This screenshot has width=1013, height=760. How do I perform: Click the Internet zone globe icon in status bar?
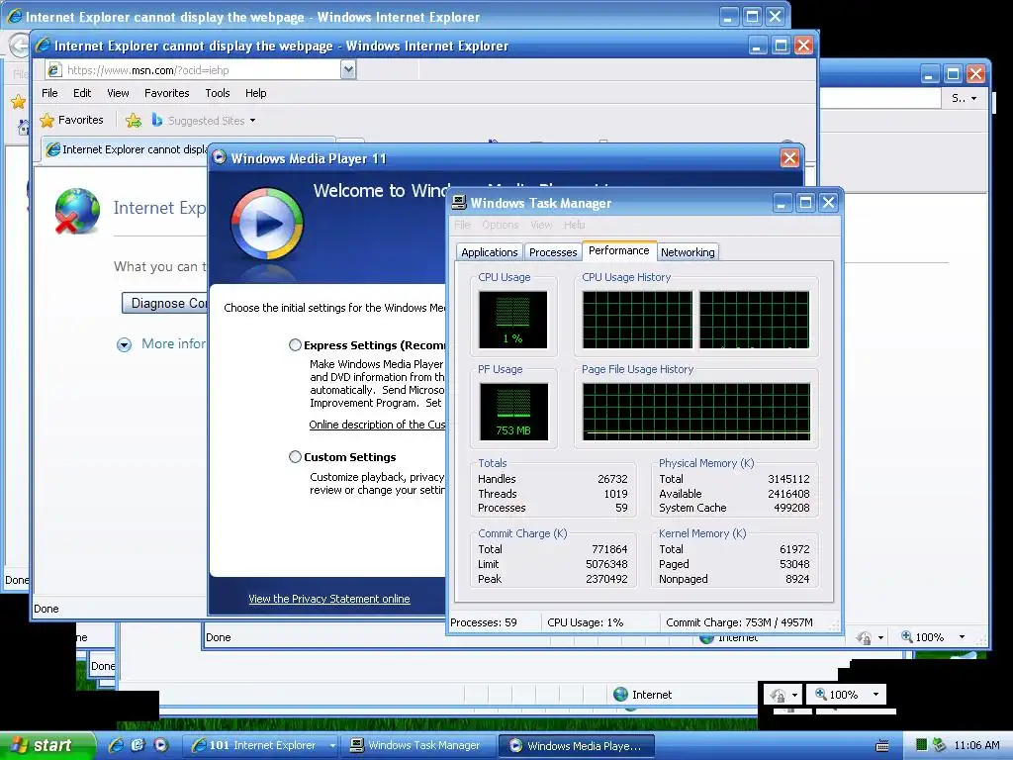click(621, 694)
